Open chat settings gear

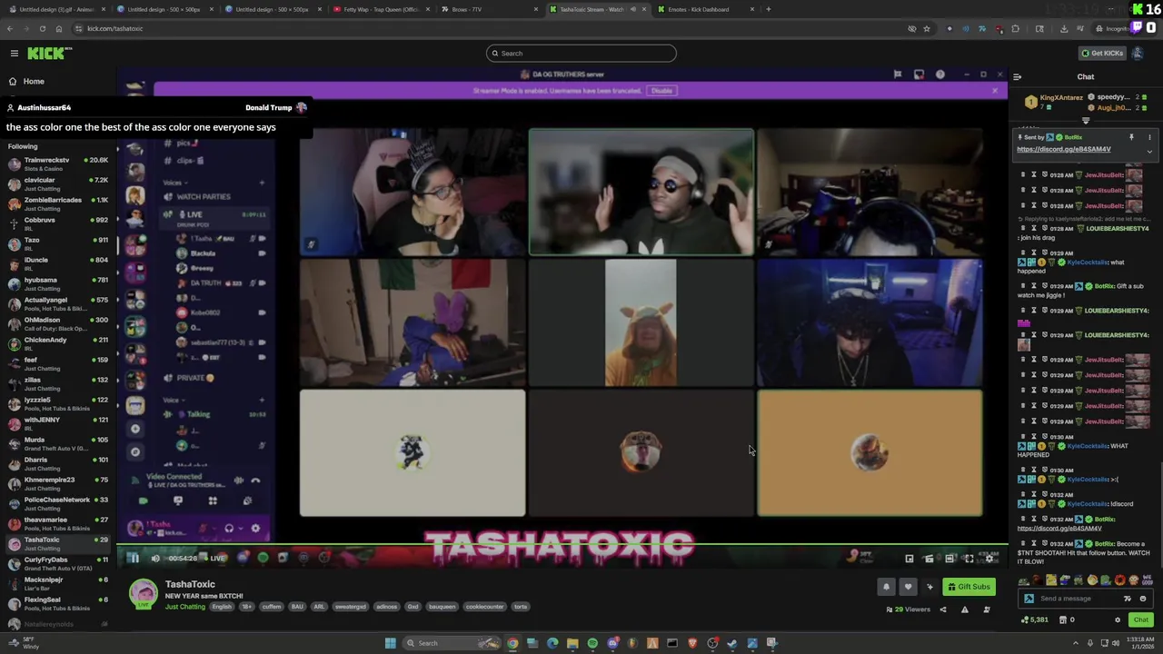(x=1118, y=620)
